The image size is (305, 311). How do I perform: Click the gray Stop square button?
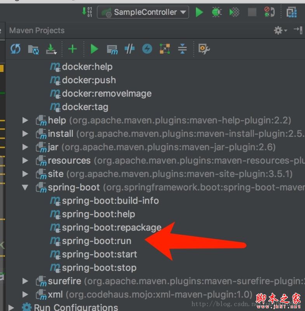point(252,12)
